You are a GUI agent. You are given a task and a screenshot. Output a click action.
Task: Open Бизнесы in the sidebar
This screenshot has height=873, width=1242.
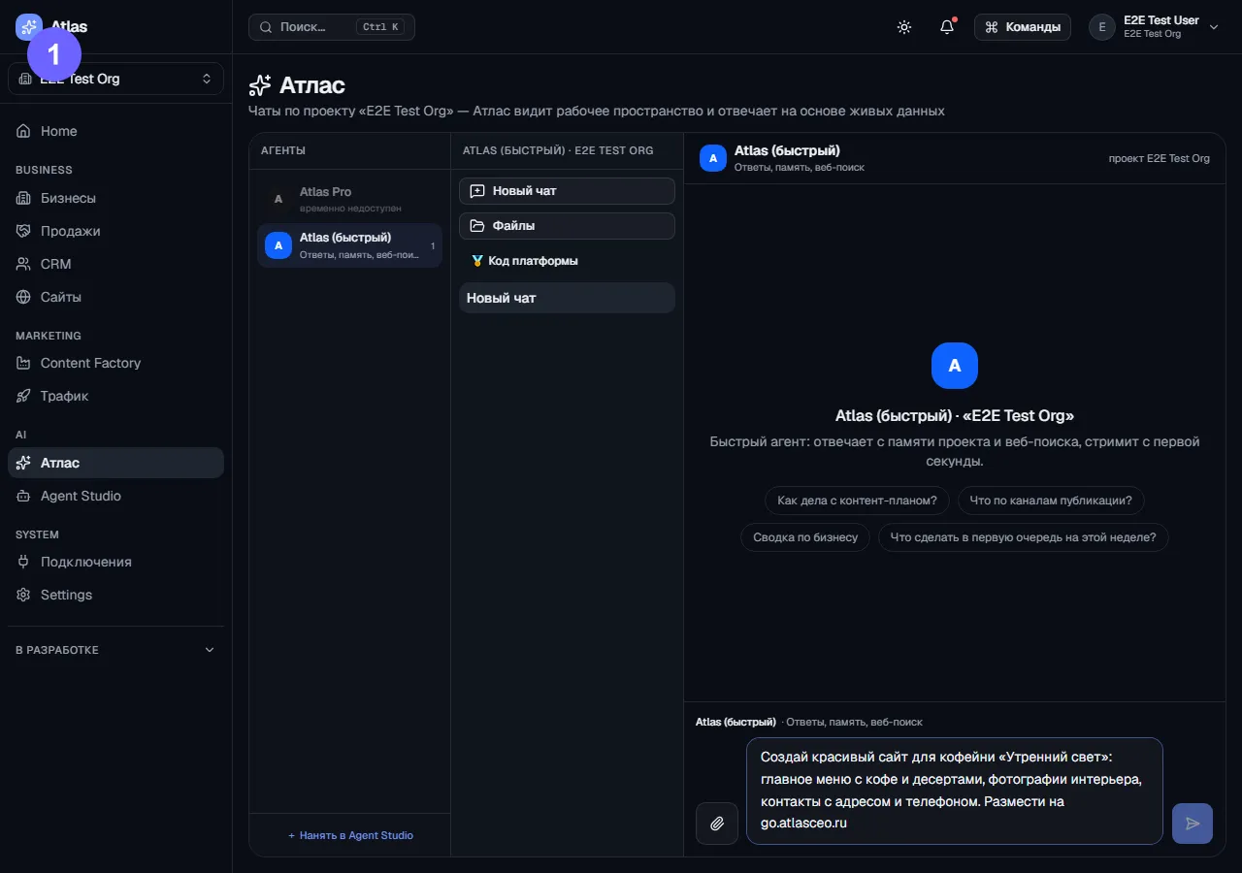tap(115, 198)
